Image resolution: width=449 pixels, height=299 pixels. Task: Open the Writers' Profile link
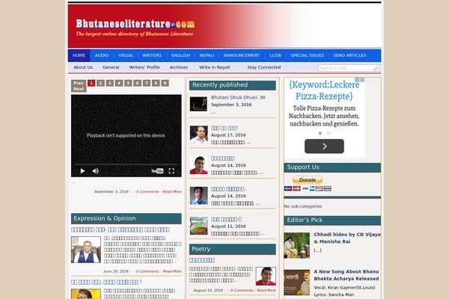pos(144,67)
